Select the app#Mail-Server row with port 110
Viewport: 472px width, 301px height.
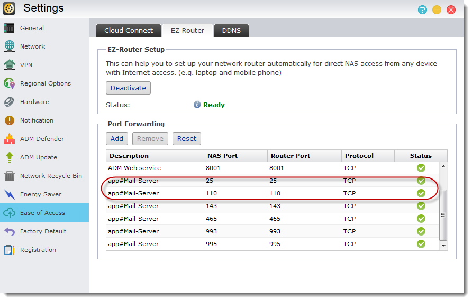coord(273,193)
